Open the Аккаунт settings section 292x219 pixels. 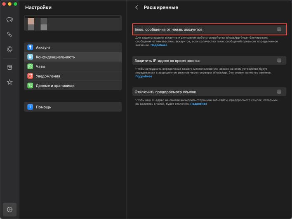[73, 47]
